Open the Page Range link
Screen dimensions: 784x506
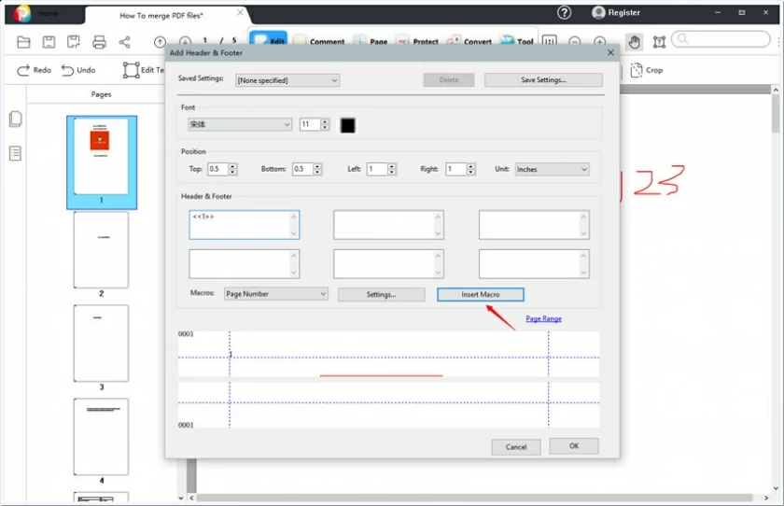543,319
